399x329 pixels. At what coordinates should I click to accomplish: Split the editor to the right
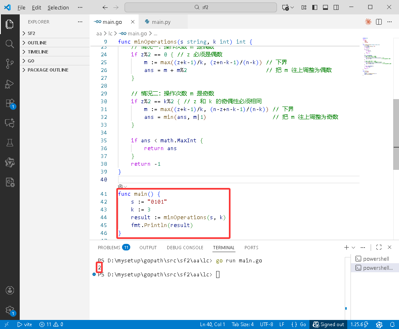[x=378, y=22]
